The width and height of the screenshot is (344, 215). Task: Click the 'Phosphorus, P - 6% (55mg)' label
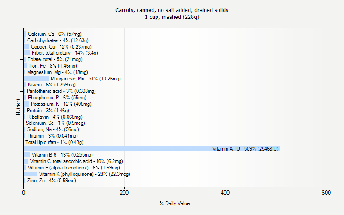57,98
